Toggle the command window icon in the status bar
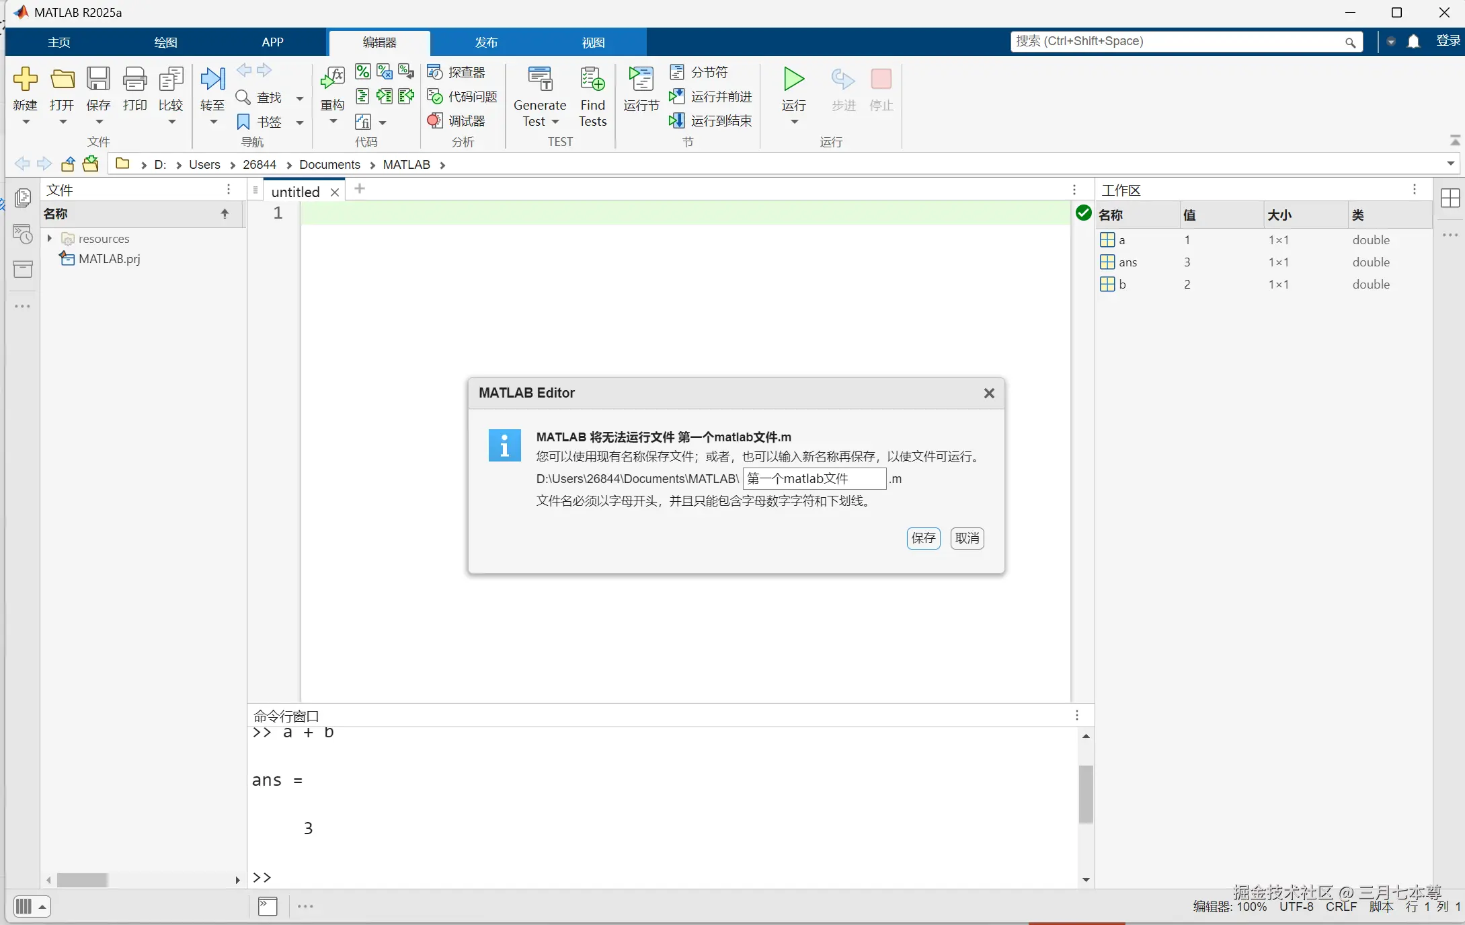 [268, 906]
